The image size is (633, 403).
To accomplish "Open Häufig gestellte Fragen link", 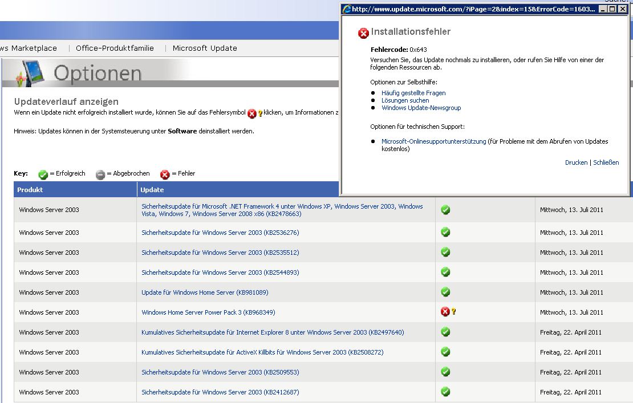I will pyautogui.click(x=413, y=93).
